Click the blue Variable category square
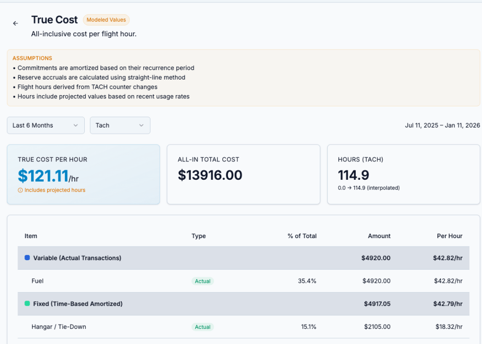The width and height of the screenshot is (482, 344). 27,258
